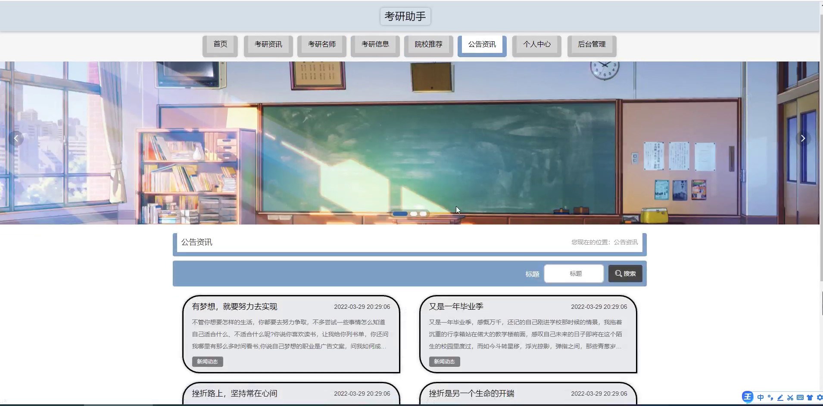Toggle punctuation mode in IME toolbar

(x=770, y=397)
